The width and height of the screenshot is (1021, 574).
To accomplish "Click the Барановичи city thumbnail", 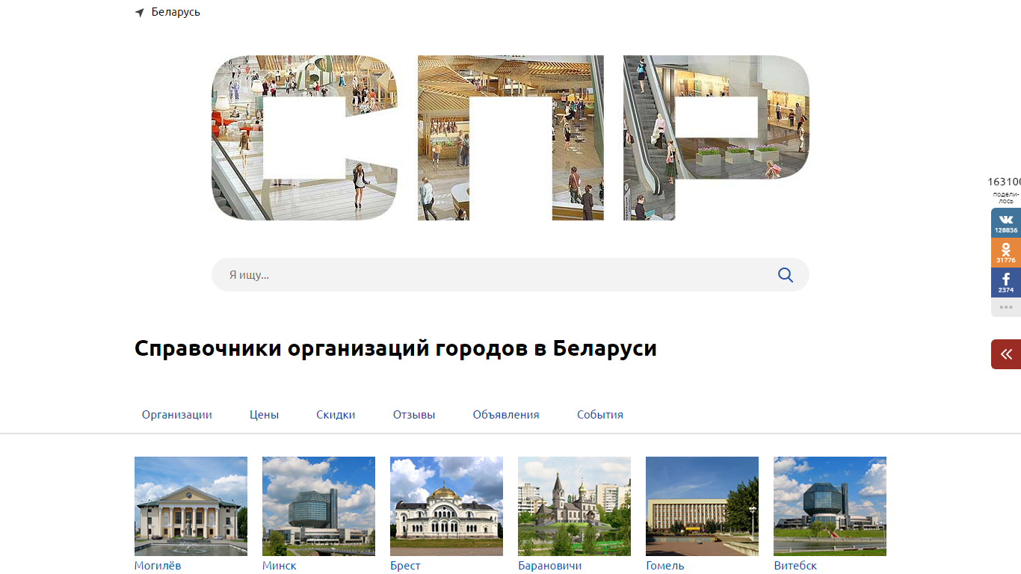I will click(574, 506).
